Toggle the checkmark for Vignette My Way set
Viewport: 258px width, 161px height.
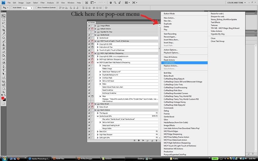89,32
